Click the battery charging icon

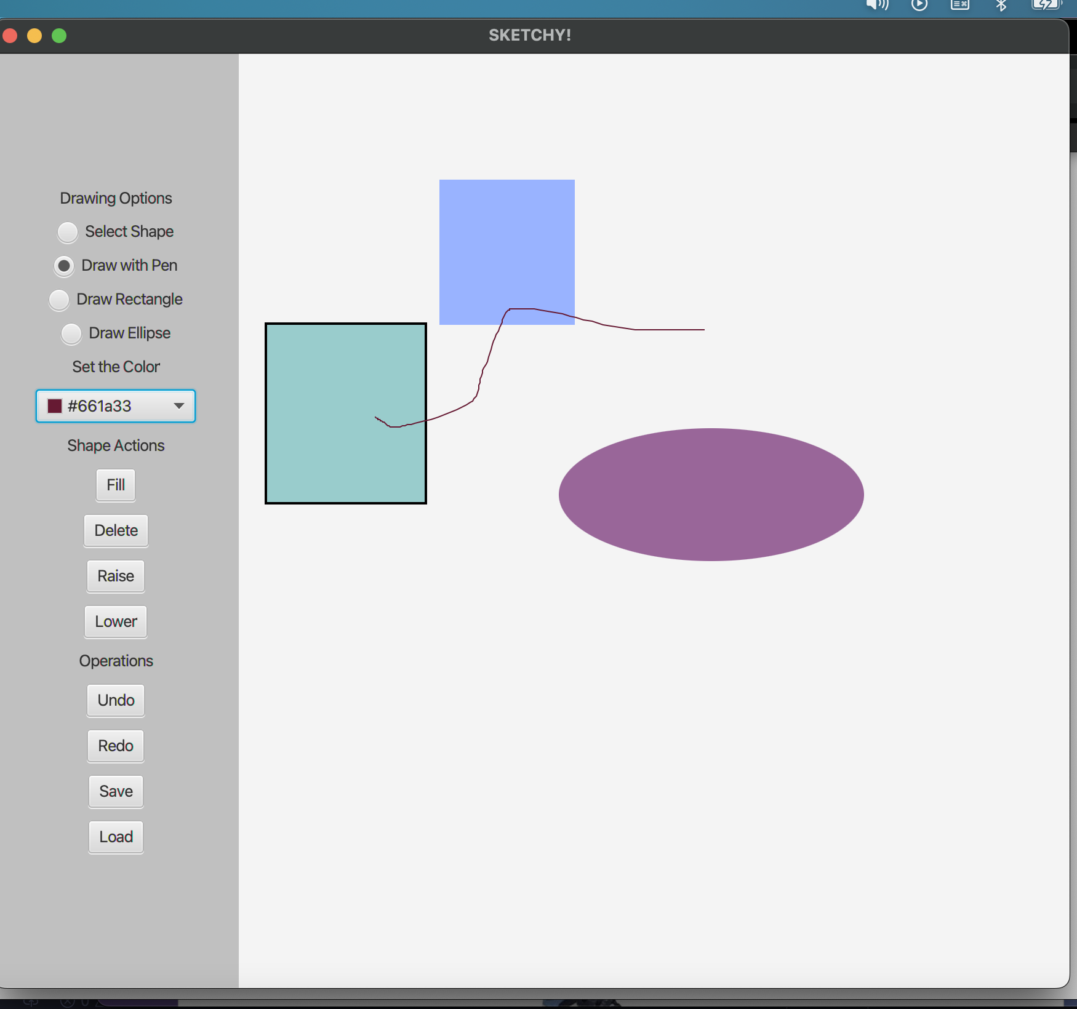click(1046, 5)
